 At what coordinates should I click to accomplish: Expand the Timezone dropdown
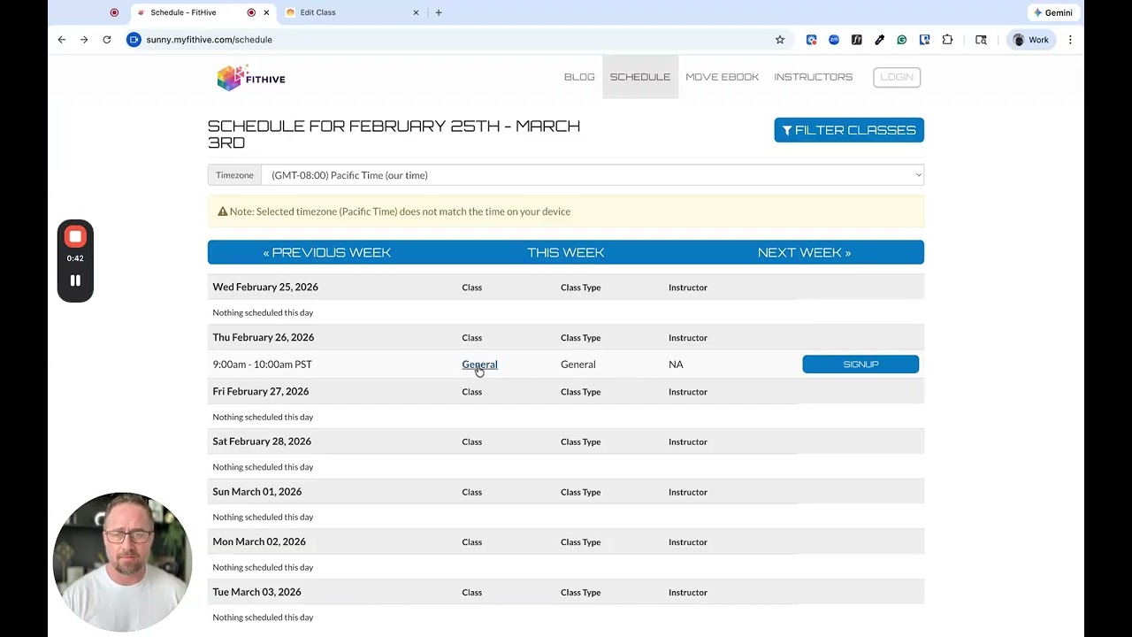[x=593, y=175]
